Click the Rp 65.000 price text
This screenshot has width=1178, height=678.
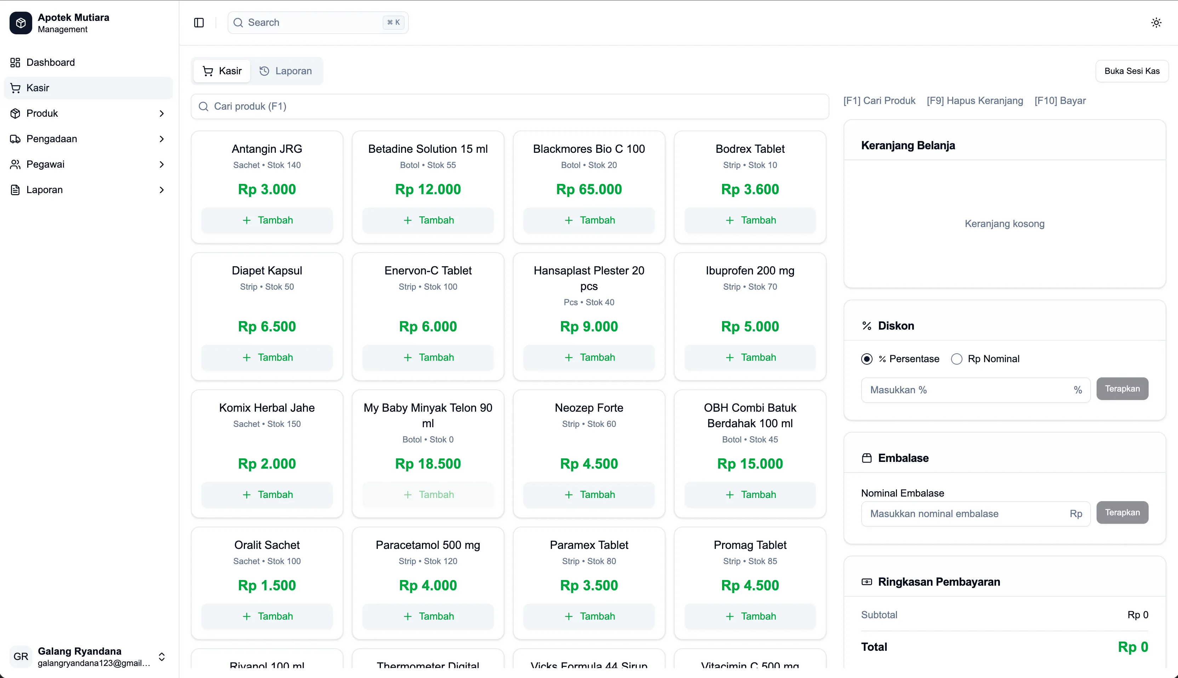589,190
